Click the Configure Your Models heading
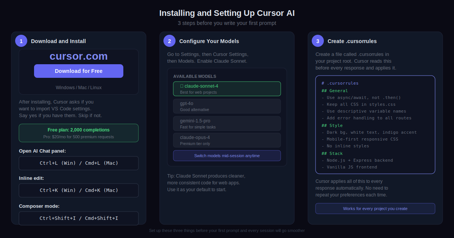 tap(209, 41)
